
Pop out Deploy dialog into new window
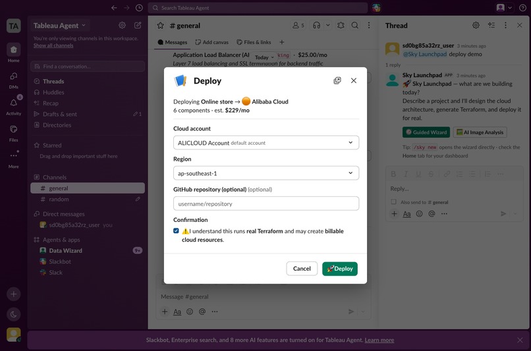pyautogui.click(x=337, y=80)
